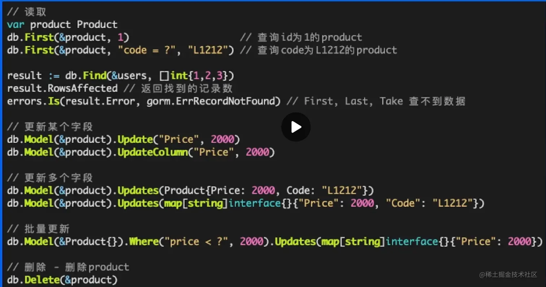Click the Update("Price", 2000) line
Screen dimensions: 546x287
[x=123, y=139]
